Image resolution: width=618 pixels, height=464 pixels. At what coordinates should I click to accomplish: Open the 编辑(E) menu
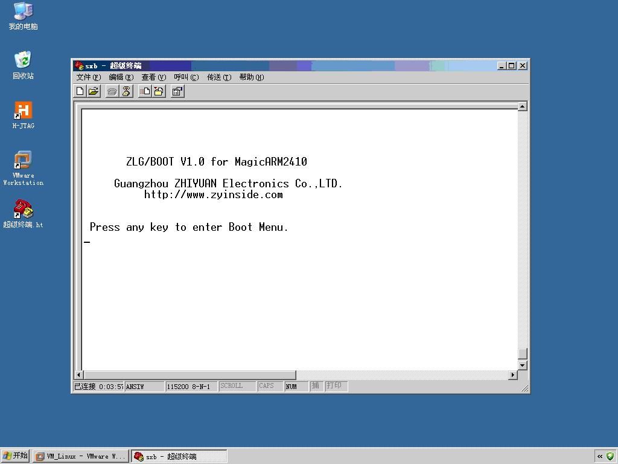click(121, 77)
